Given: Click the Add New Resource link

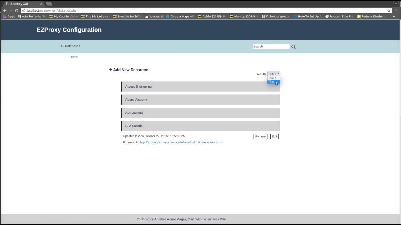Looking at the screenshot, I should [128, 70].
